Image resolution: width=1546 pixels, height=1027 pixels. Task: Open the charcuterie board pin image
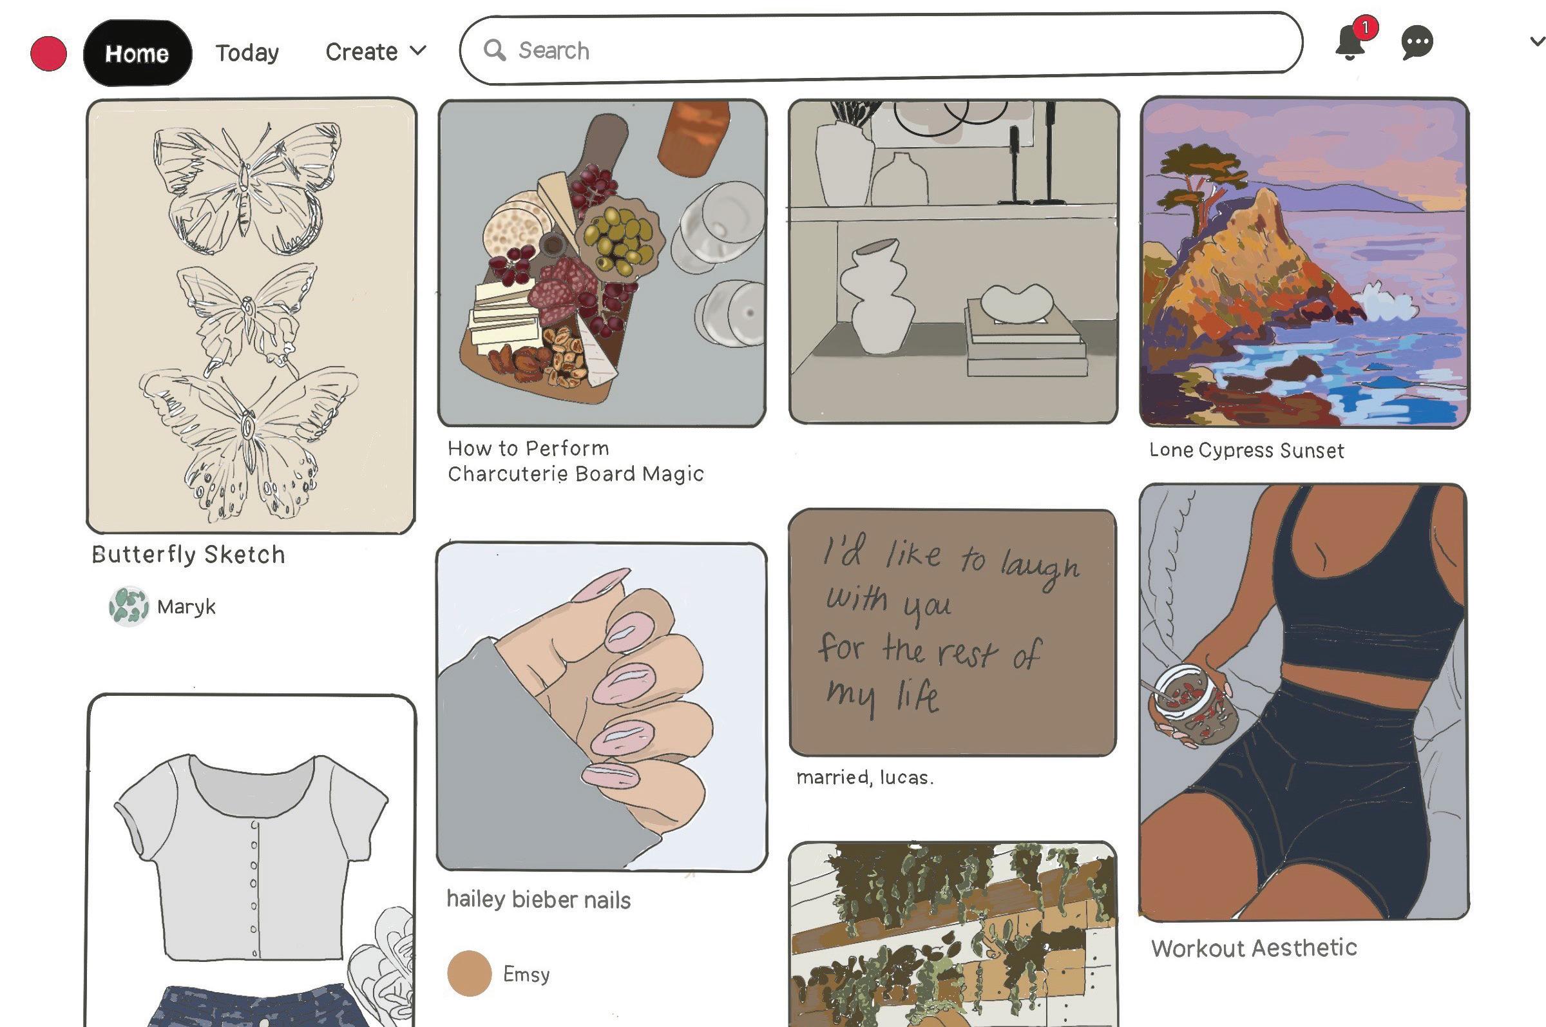click(602, 263)
